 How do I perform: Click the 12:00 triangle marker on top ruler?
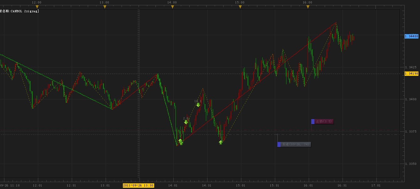coord(37,7)
